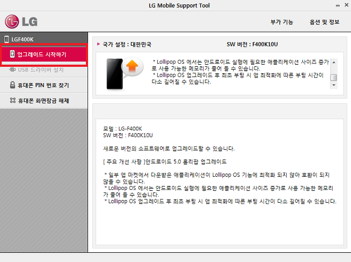Click the 새로운 버전의 소프트웨어로 업그레이드 line
Screen dimensions: 351x262
coord(169,149)
